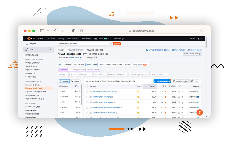Select the Exact Match tab

click(117, 65)
